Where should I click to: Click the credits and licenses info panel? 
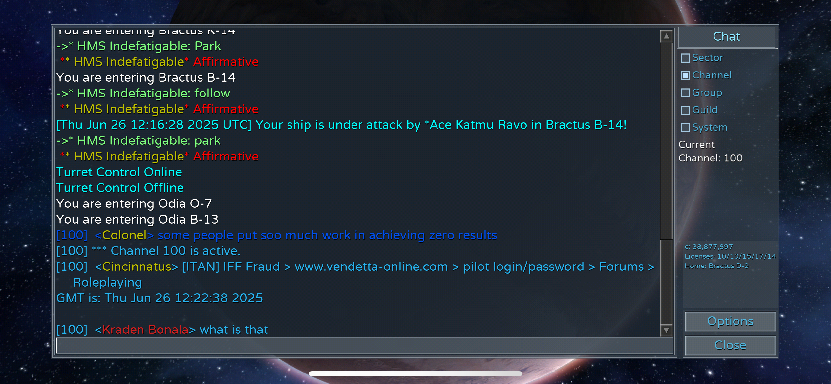point(730,274)
